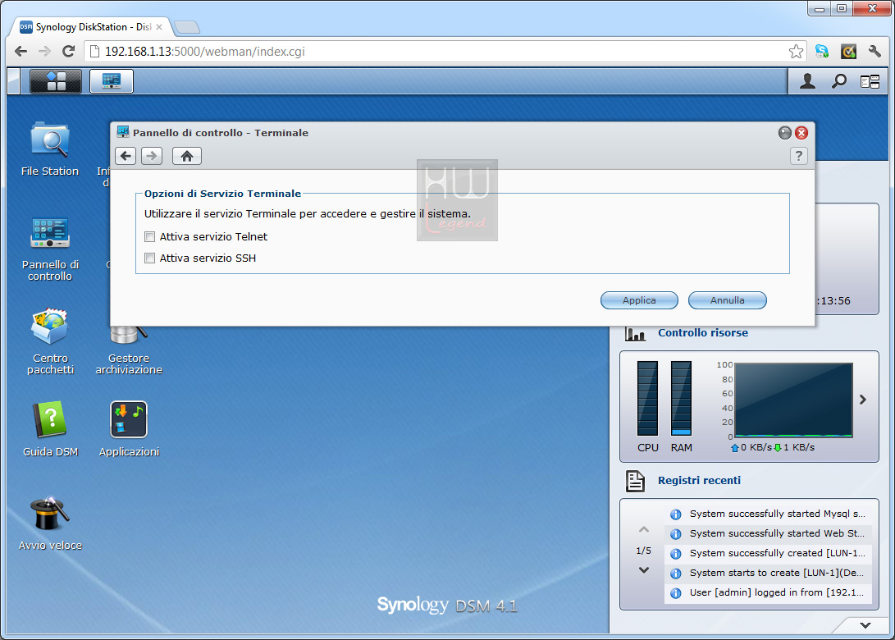Collapse the widgets panel using the bottom chevron
Viewport: 895px width, 640px height.
point(865,625)
